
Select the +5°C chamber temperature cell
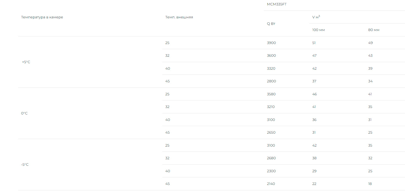[26, 62]
